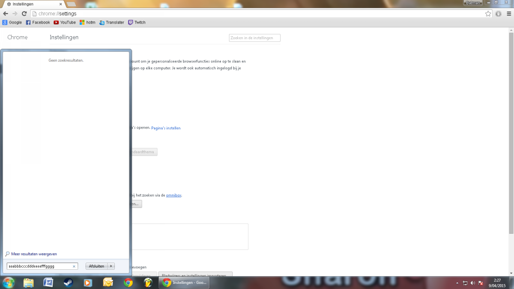Click the Start menu search box
The image size is (514, 289).
click(42, 266)
